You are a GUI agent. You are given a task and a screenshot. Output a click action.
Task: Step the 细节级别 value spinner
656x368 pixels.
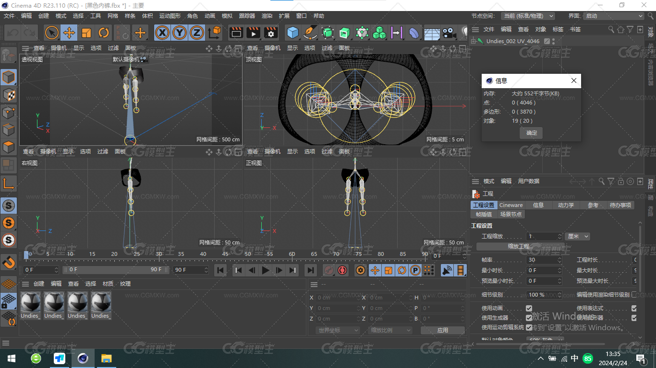(559, 295)
